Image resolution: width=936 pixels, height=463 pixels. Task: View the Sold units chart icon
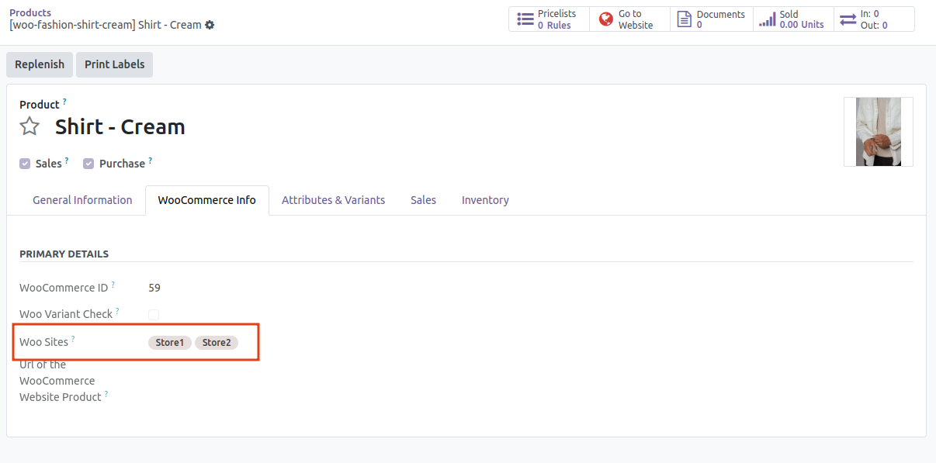coord(767,19)
